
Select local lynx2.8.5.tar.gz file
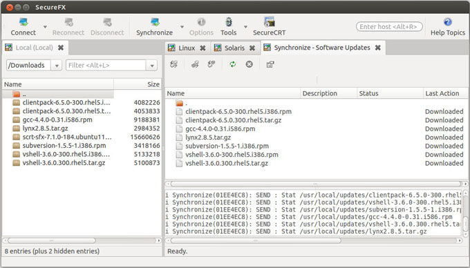click(45, 128)
